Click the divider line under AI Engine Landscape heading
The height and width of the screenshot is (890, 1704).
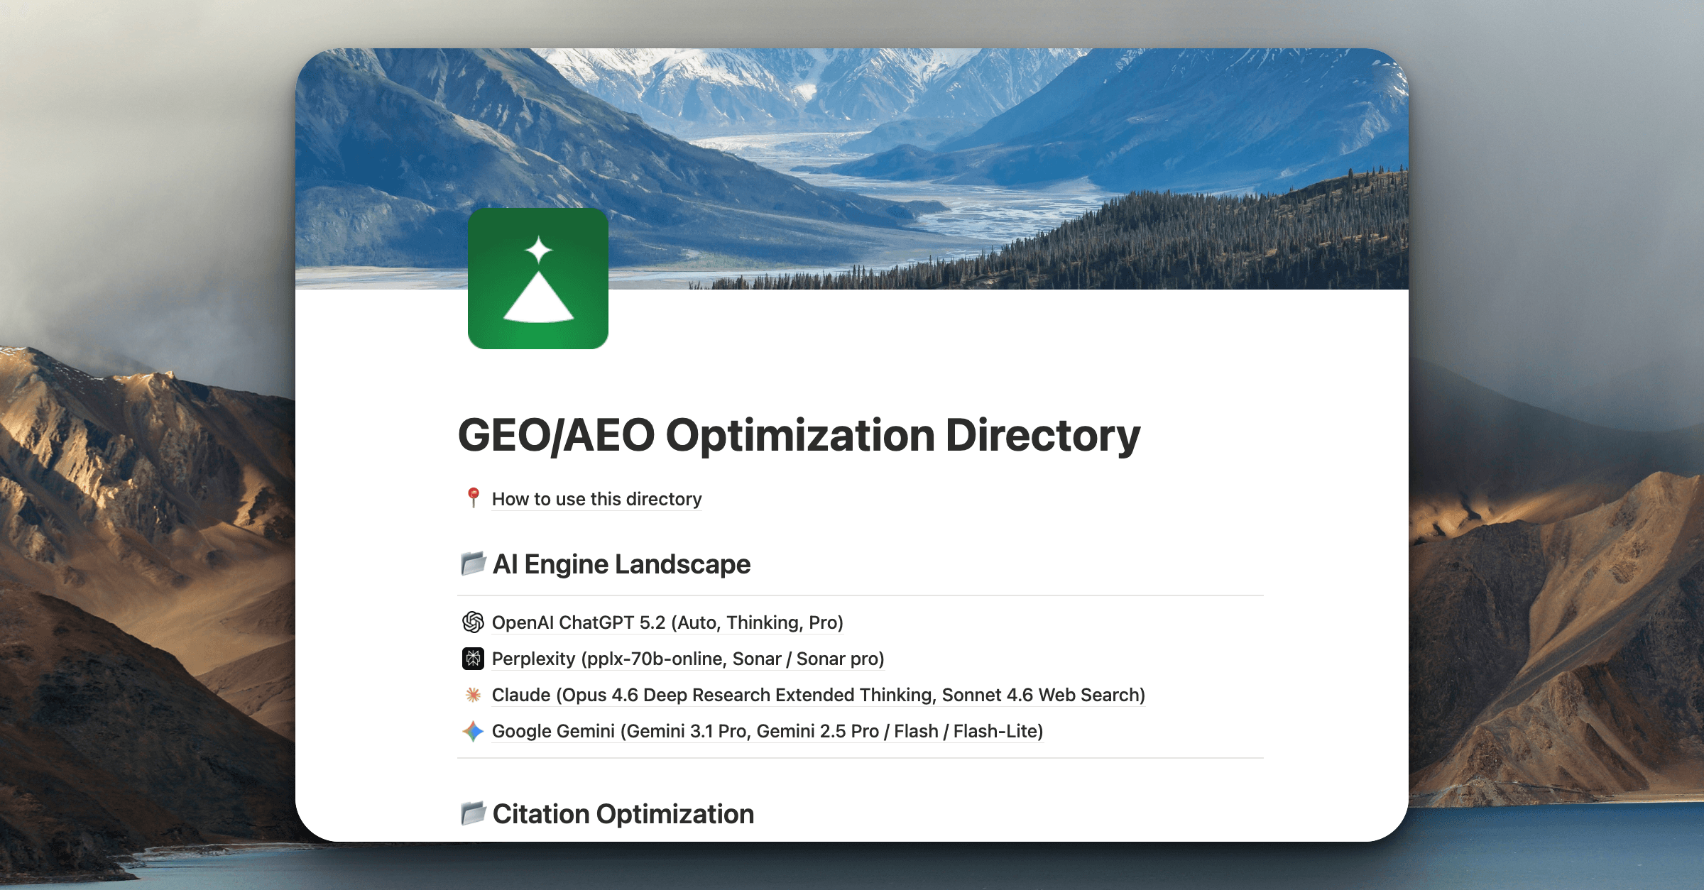[860, 595]
